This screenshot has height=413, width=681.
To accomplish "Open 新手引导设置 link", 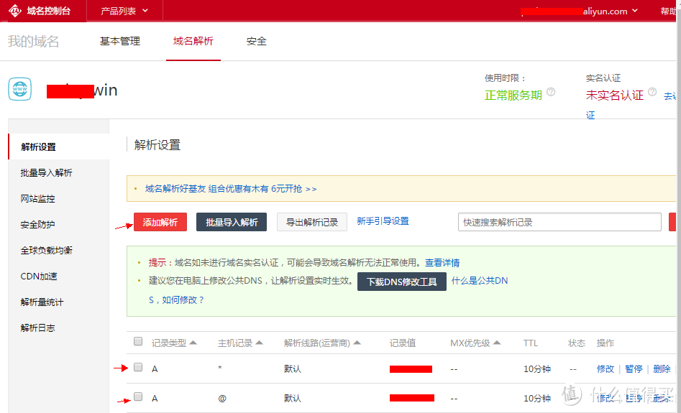I will click(383, 221).
